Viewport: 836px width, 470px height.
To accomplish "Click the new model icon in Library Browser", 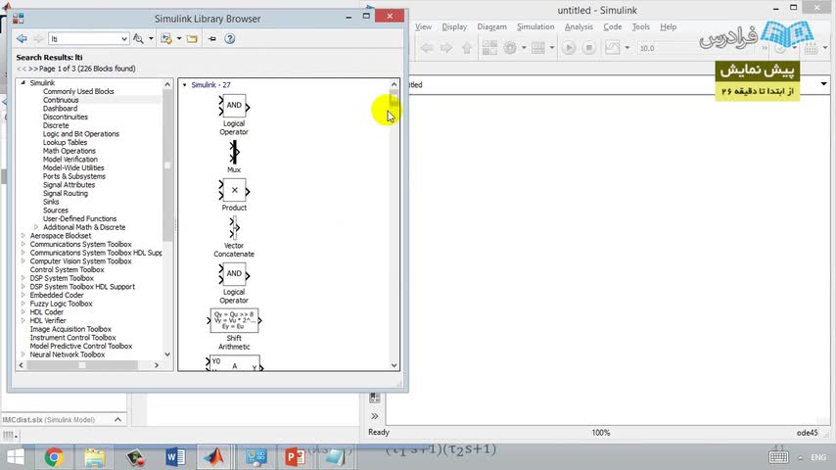I will [166, 38].
